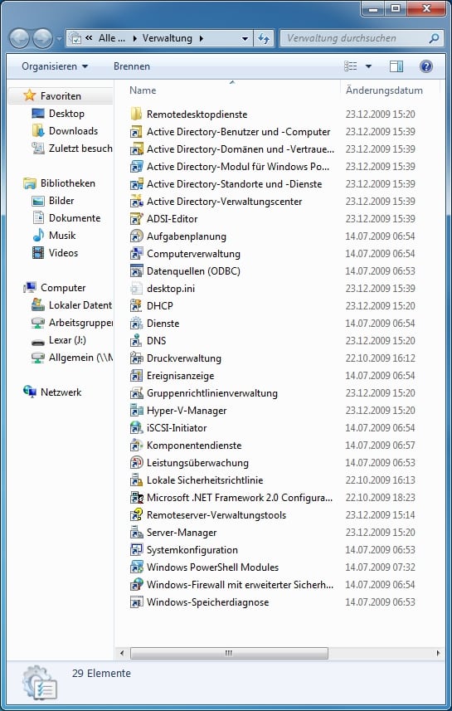The image size is (452, 711).
Task: Open the view options dropdown arrow
Action: pos(368,66)
